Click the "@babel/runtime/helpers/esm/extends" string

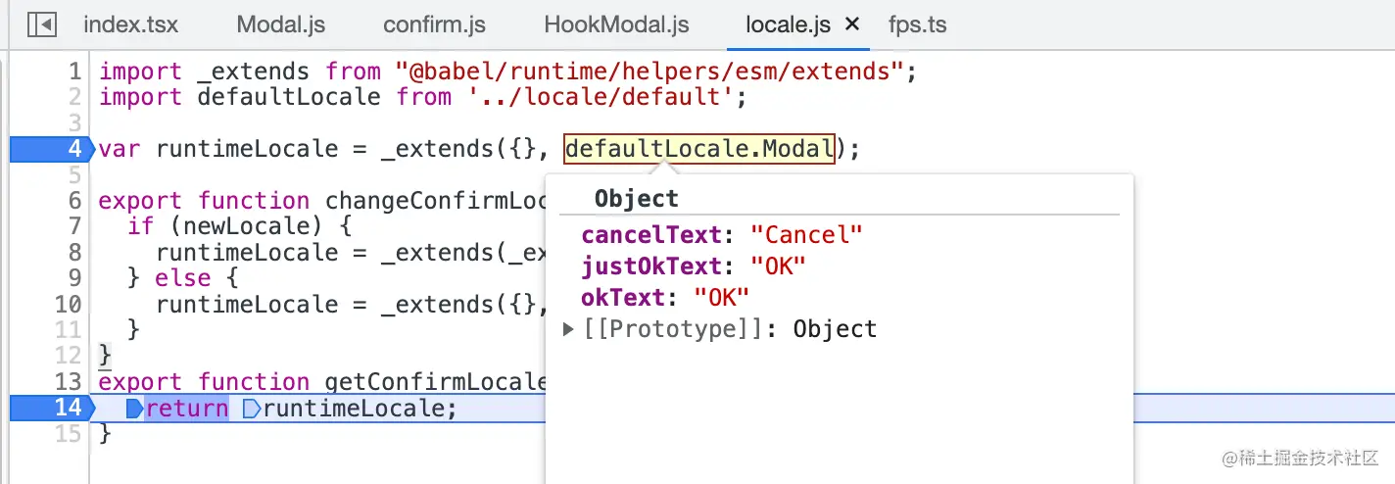(x=650, y=72)
